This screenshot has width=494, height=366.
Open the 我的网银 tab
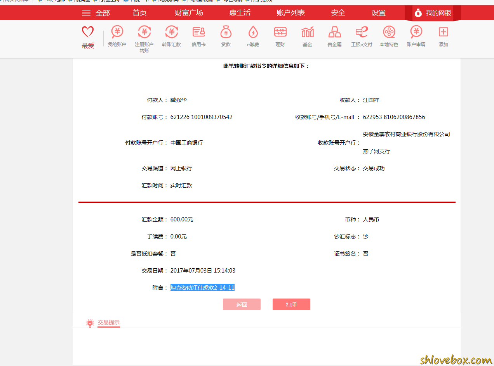click(x=433, y=13)
